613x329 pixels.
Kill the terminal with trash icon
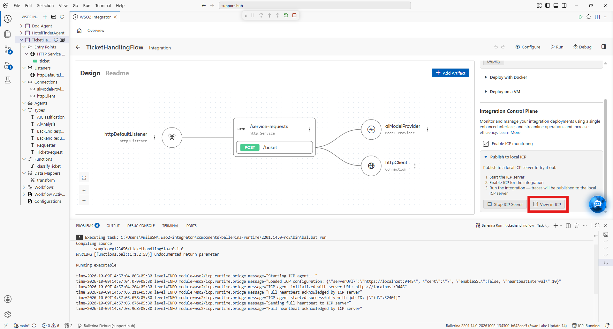point(577,226)
